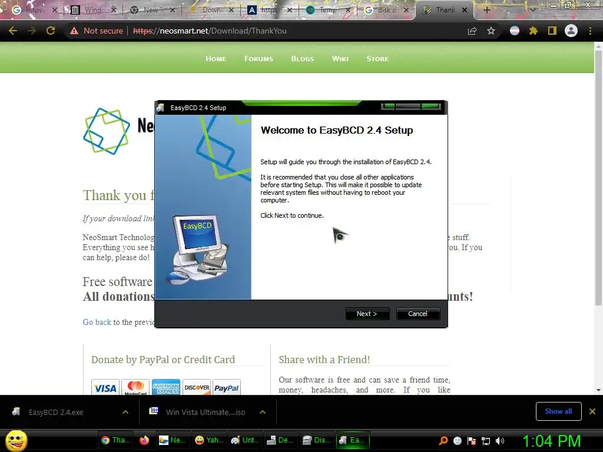Switch to 'Ne...' taskbar window
The height and width of the screenshot is (452, 603).
click(x=172, y=440)
